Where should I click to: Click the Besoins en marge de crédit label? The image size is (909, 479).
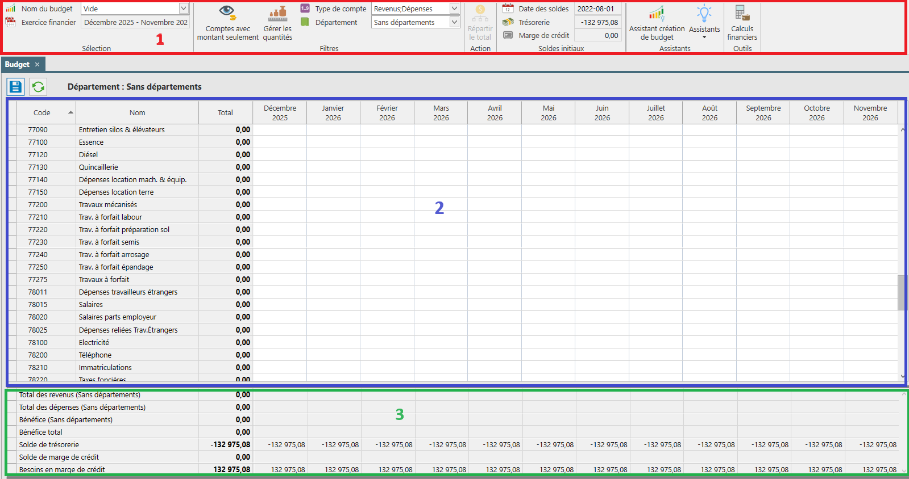(x=62, y=469)
